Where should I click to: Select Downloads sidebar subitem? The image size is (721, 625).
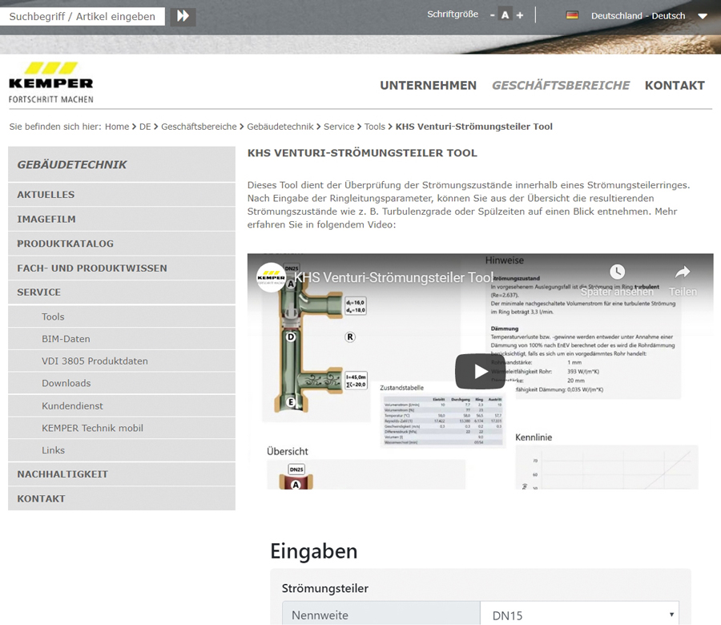(122, 383)
